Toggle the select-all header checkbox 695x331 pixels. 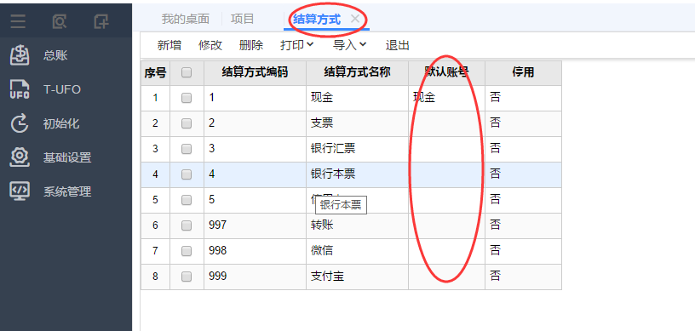(187, 72)
